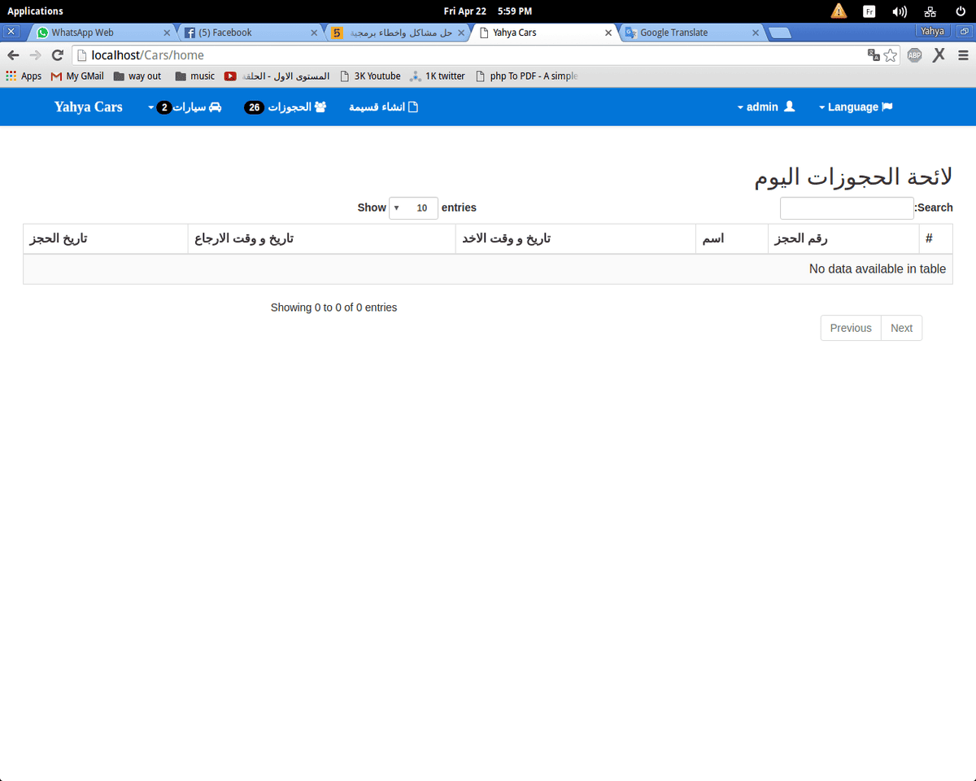Image resolution: width=976 pixels, height=781 pixels.
Task: Click the Showing 0 to 0 entries text
Action: [x=333, y=308]
